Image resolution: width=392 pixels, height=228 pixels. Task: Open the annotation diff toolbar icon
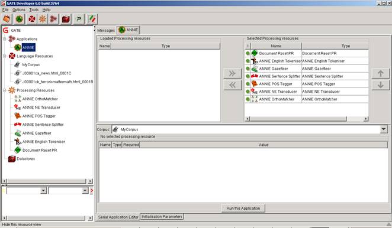(x=92, y=19)
